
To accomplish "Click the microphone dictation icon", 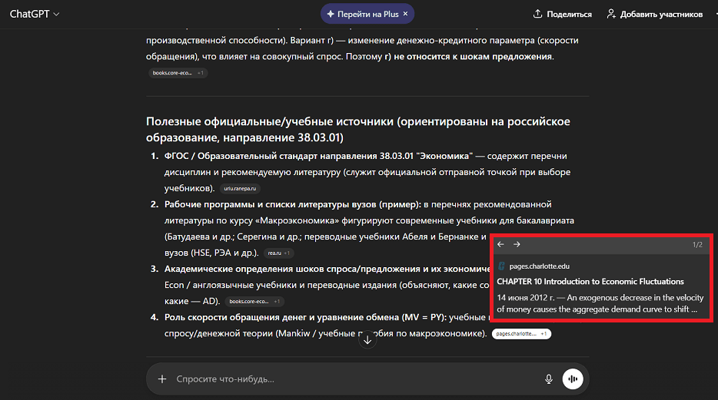I will pos(549,379).
